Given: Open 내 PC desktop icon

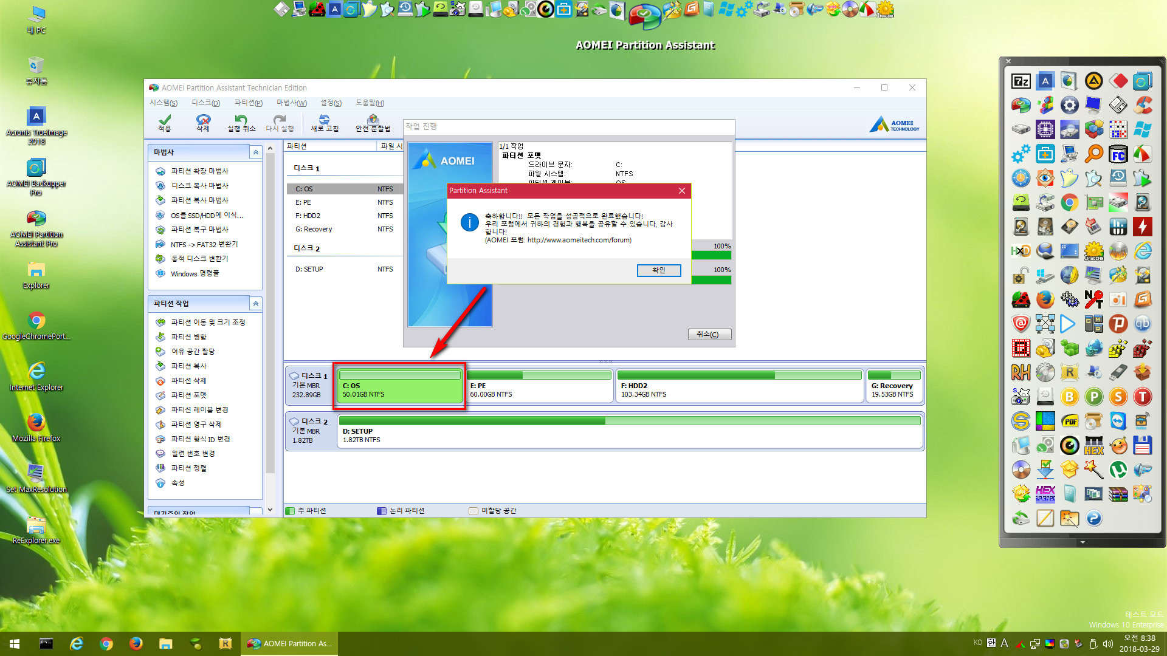Looking at the screenshot, I should [x=36, y=20].
